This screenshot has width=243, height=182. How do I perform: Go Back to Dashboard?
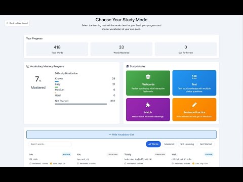click(x=17, y=23)
